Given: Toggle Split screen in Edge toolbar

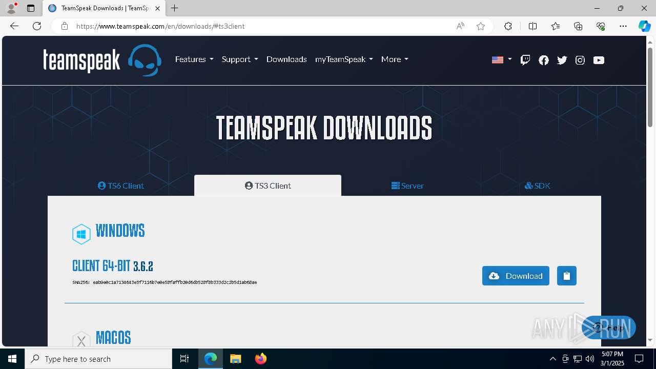Looking at the screenshot, I should [x=532, y=26].
